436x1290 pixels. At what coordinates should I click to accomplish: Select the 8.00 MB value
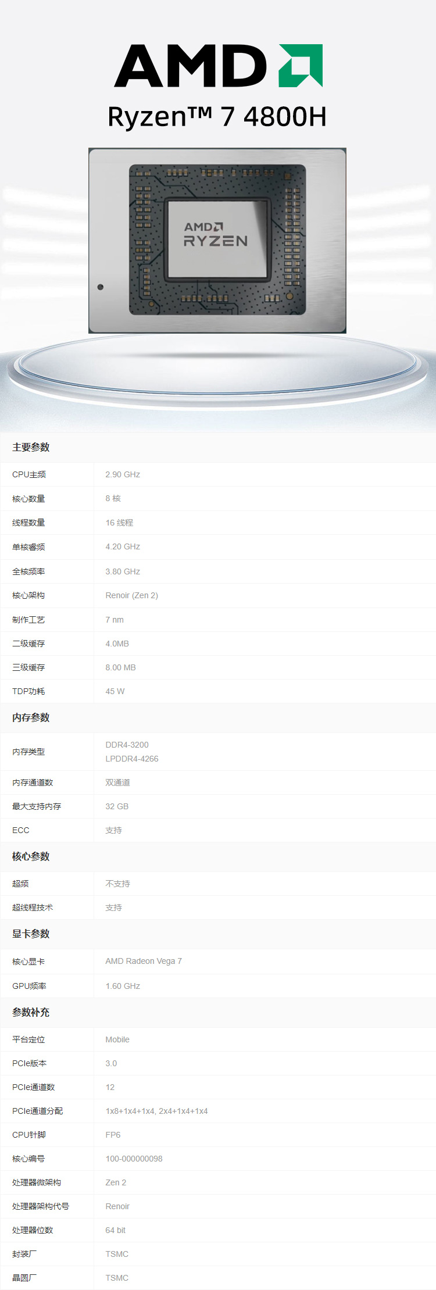(x=120, y=667)
